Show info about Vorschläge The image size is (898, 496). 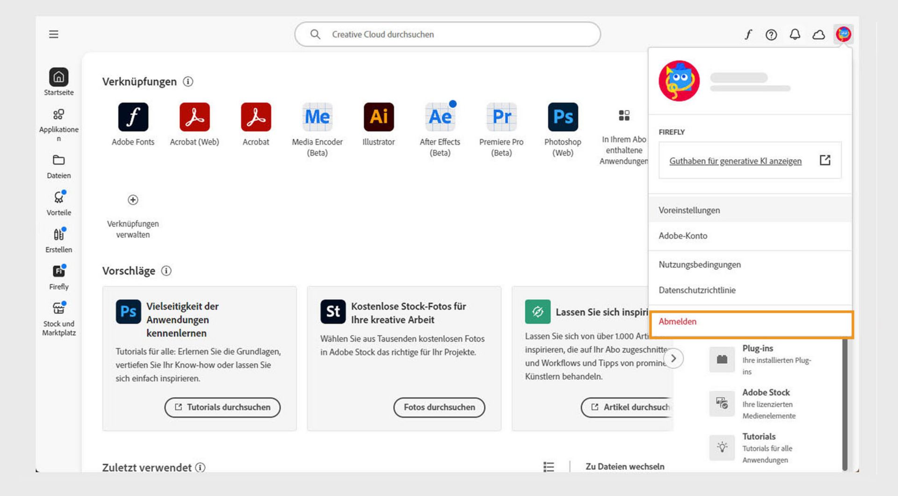pyautogui.click(x=166, y=271)
